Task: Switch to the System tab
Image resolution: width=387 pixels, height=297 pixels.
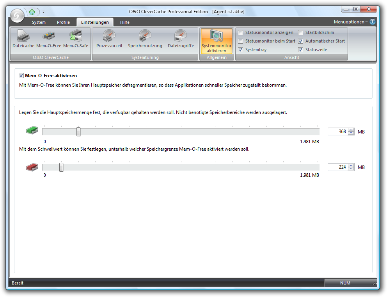Action: [39, 22]
